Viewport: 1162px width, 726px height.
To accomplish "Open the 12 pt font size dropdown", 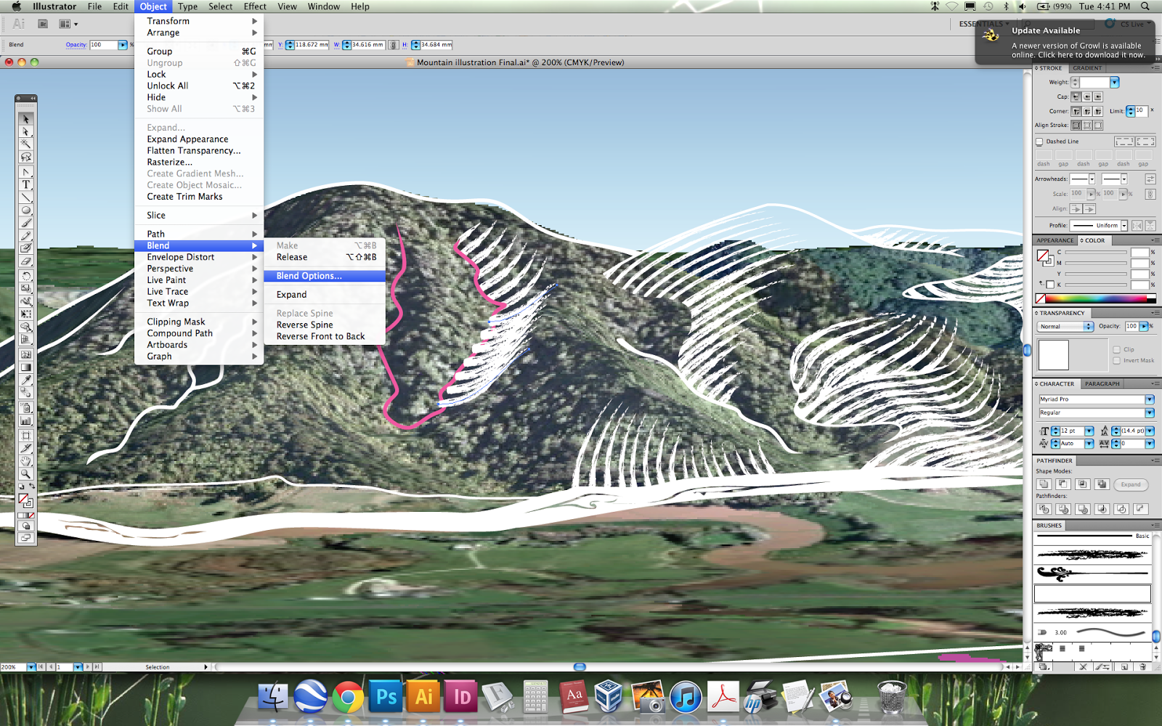I will click(1089, 431).
